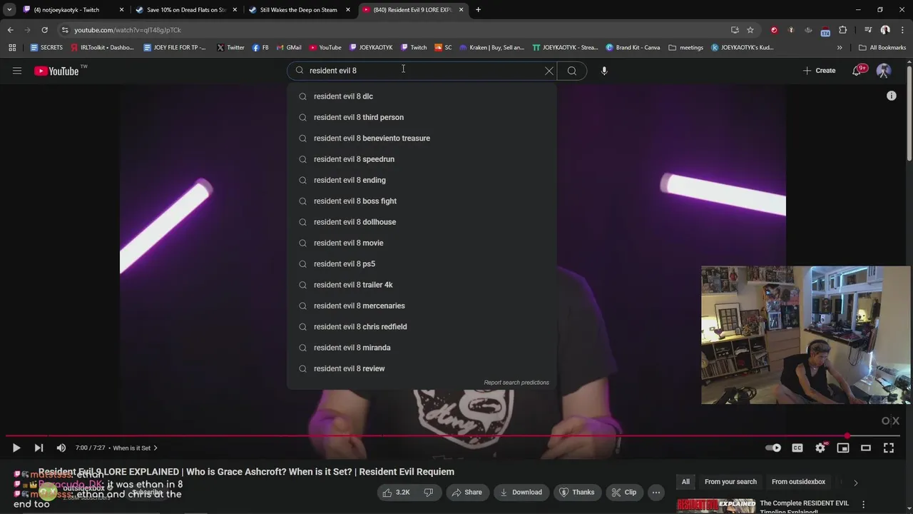Image resolution: width=913 pixels, height=514 pixels.
Task: Select 'From outsidexbox' chip
Action: click(798, 482)
